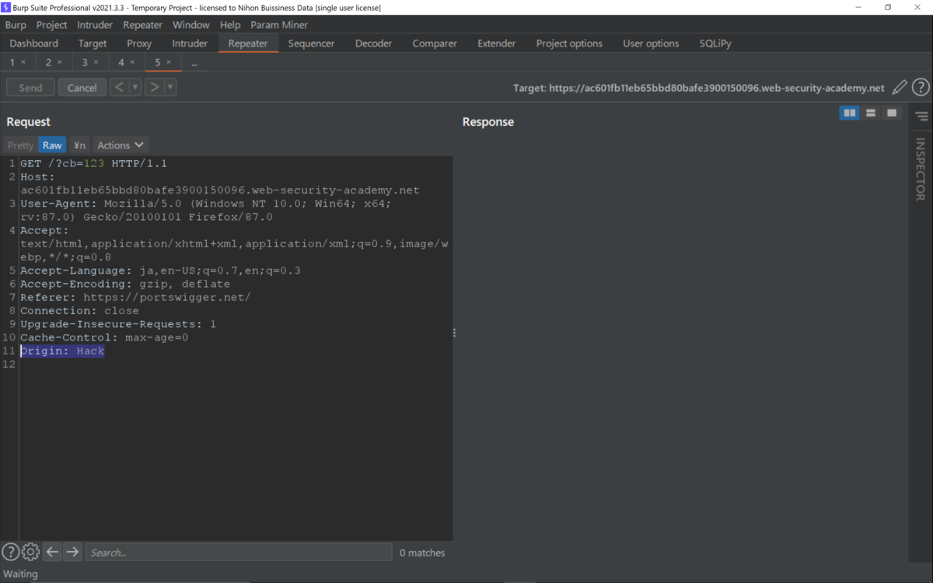Click the Burp Suite app icon

click(x=5, y=7)
